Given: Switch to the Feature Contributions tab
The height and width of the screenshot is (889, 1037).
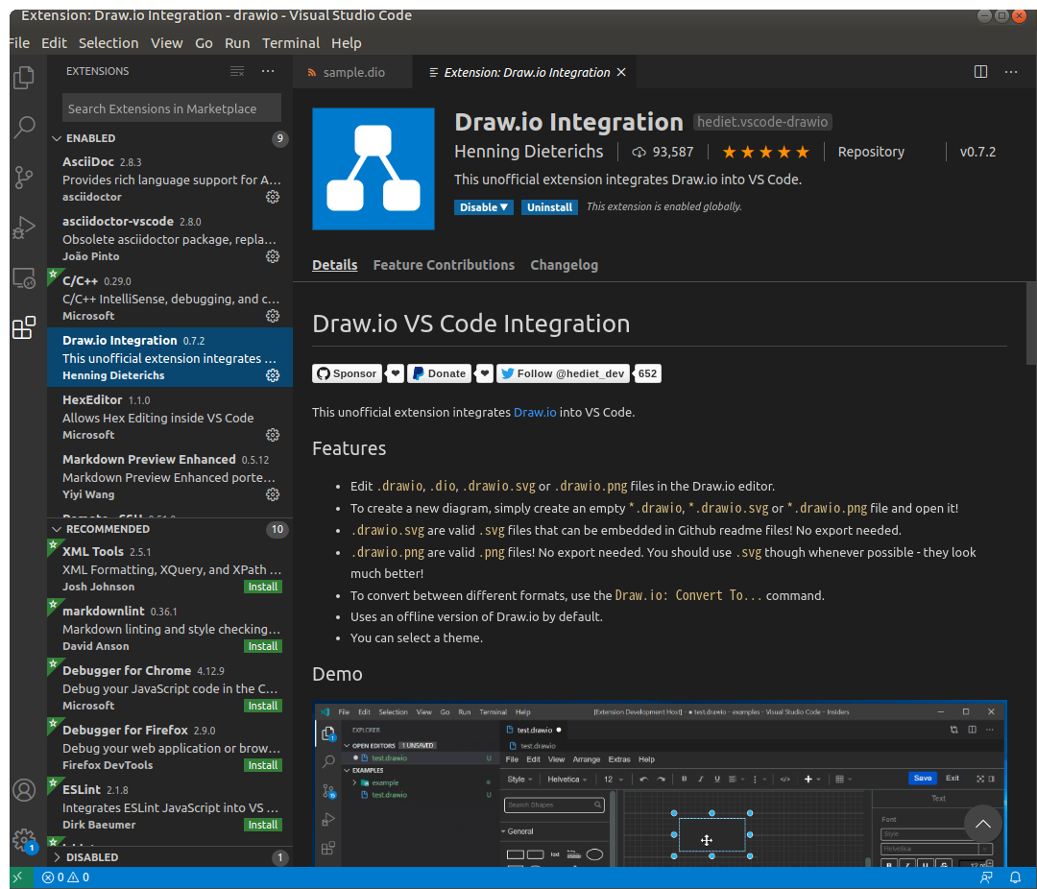Looking at the screenshot, I should tap(444, 265).
